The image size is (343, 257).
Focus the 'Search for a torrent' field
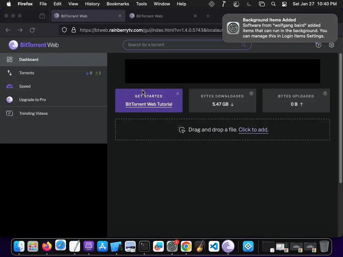[187, 45]
